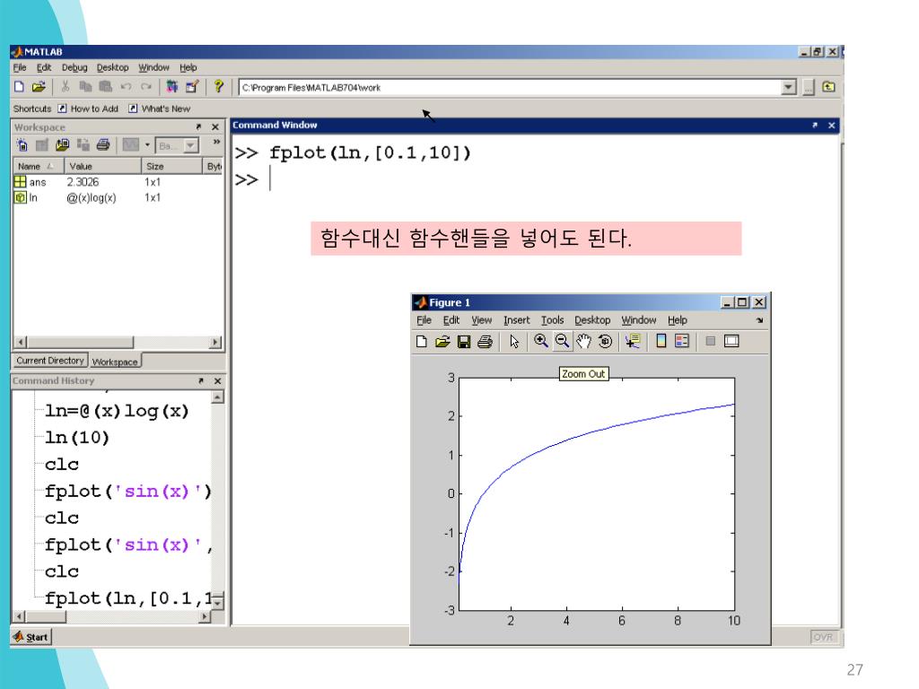Viewport: 919px width, 689px height.
Task: Open a file from the MATLAB toolbar
Action: pos(39,87)
